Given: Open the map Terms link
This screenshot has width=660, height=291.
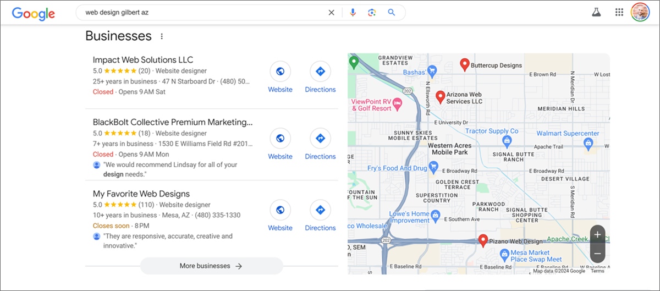Looking at the screenshot, I should (597, 271).
